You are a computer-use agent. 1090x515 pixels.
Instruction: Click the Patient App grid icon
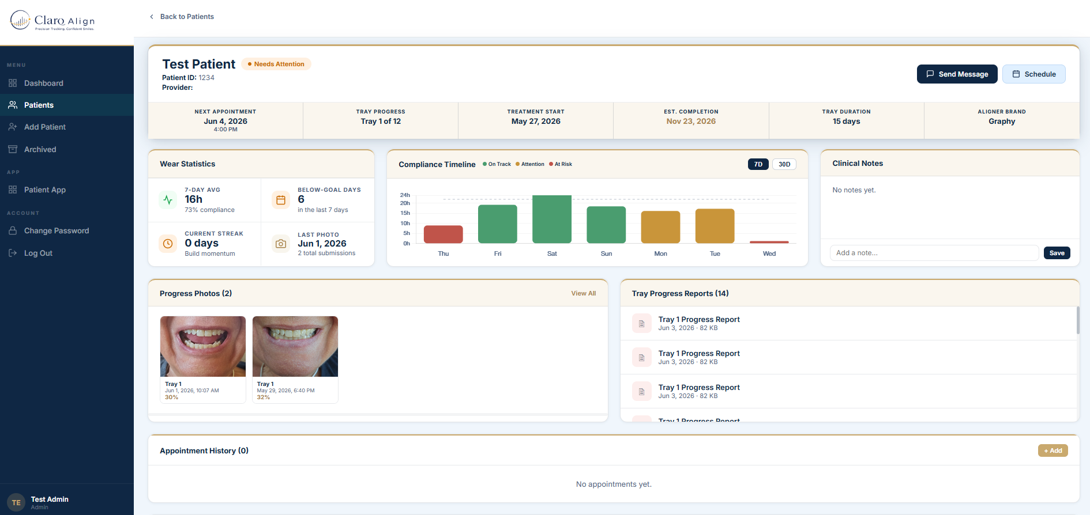(x=13, y=190)
